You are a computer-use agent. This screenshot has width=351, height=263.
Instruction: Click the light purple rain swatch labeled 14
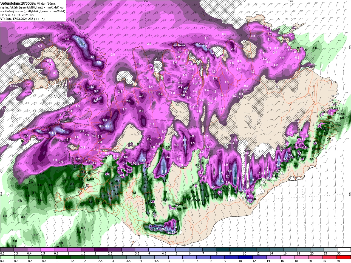274,257
